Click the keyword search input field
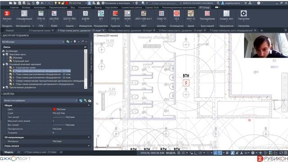Screen dimensions: 288x162 click(x=198, y=3)
